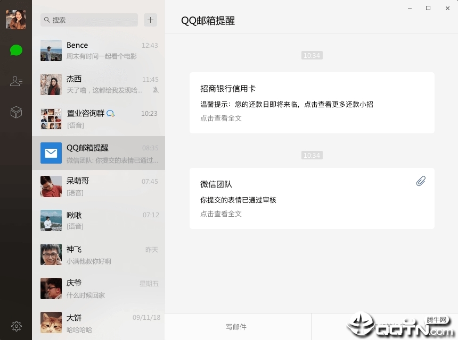Open the chat with 呆萌哥
The height and width of the screenshot is (340, 458).
99,187
